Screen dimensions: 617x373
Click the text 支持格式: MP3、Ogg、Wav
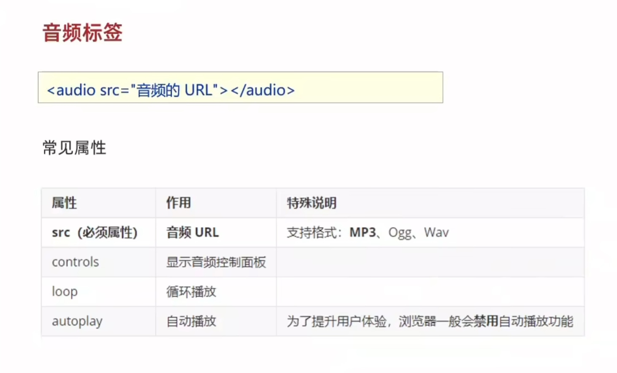tap(368, 232)
